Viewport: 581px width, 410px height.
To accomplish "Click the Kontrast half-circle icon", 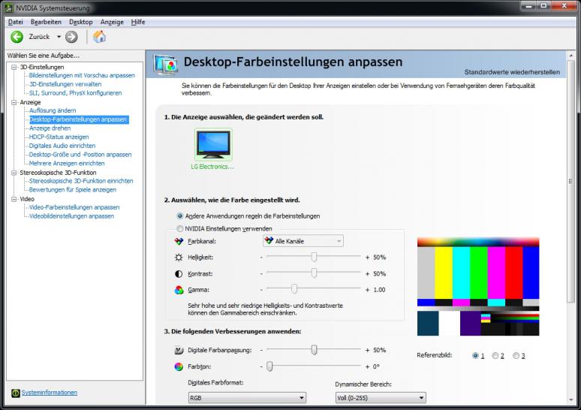I will (179, 274).
